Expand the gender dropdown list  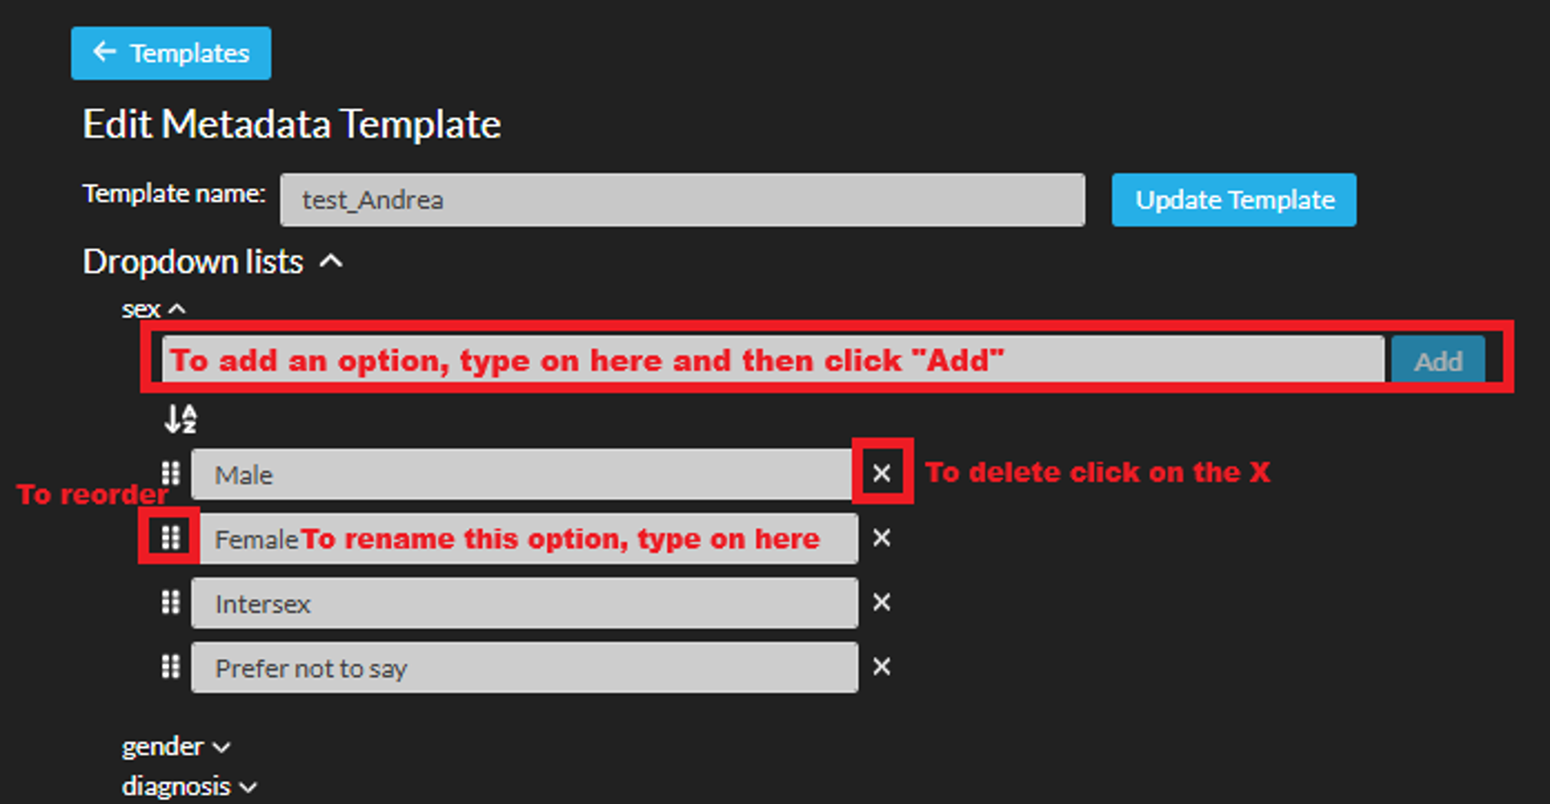tap(221, 747)
